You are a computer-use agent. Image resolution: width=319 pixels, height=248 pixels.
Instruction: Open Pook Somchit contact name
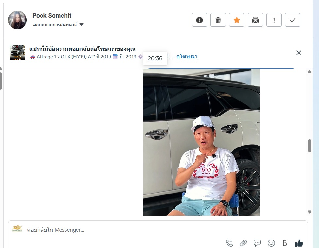(x=52, y=15)
